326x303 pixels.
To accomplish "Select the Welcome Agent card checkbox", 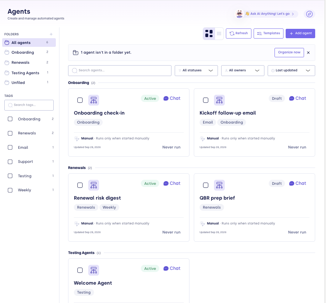I will [80, 270].
